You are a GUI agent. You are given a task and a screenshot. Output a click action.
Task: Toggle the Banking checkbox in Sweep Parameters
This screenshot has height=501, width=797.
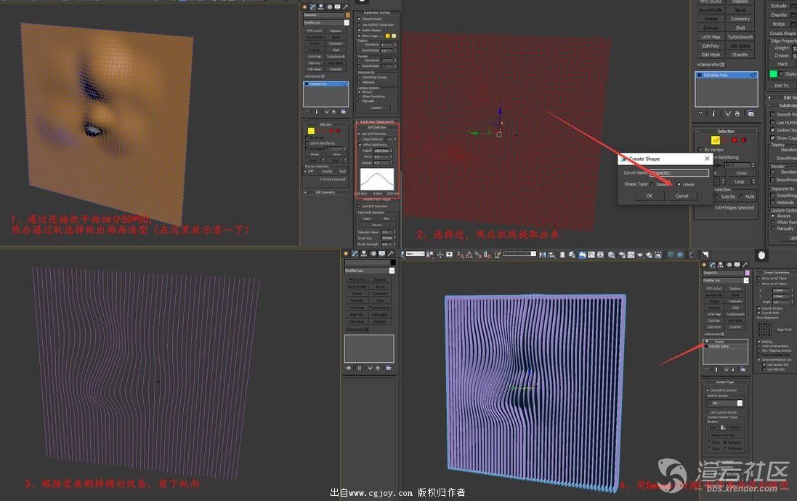[760, 341]
